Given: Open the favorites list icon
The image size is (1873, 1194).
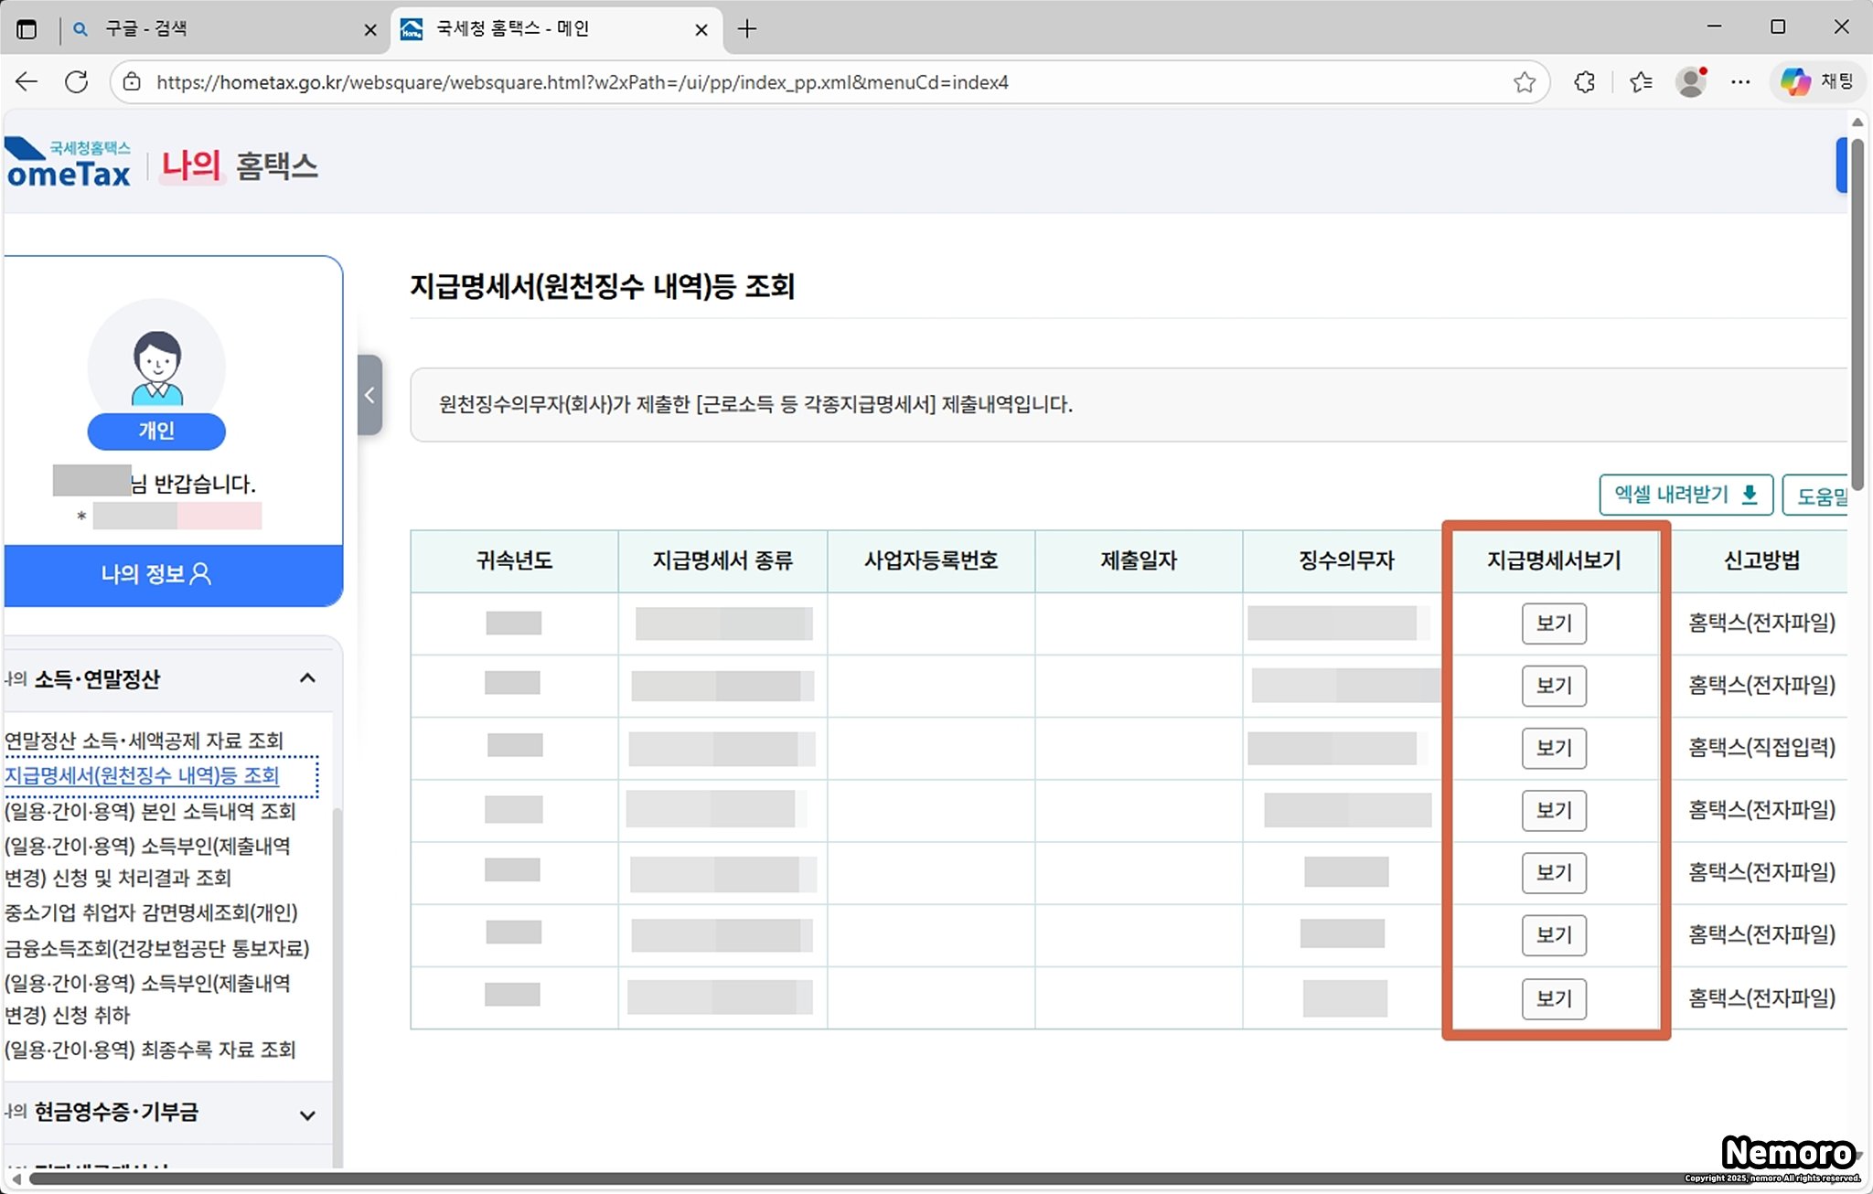Looking at the screenshot, I should [1641, 82].
